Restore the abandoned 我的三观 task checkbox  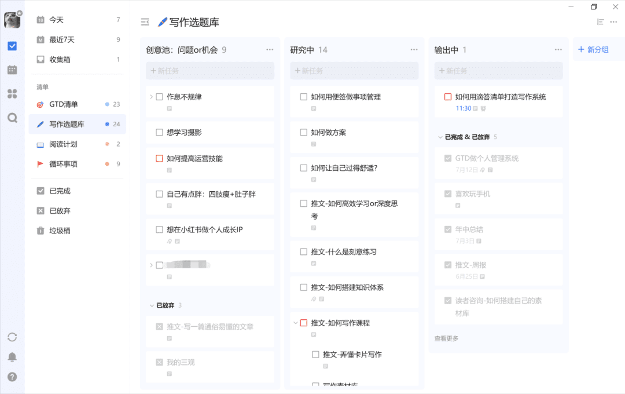160,363
